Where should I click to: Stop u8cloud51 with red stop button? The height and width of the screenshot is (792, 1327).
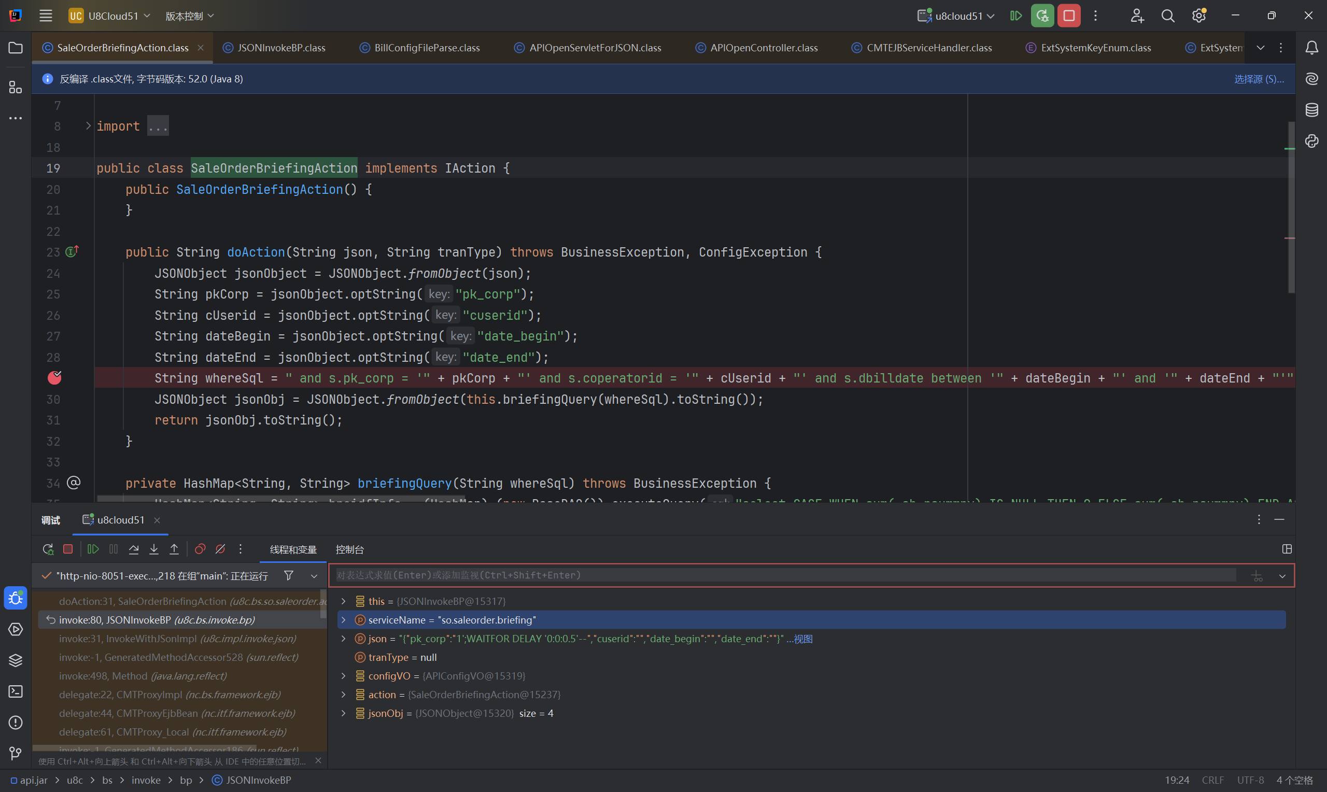(1069, 16)
